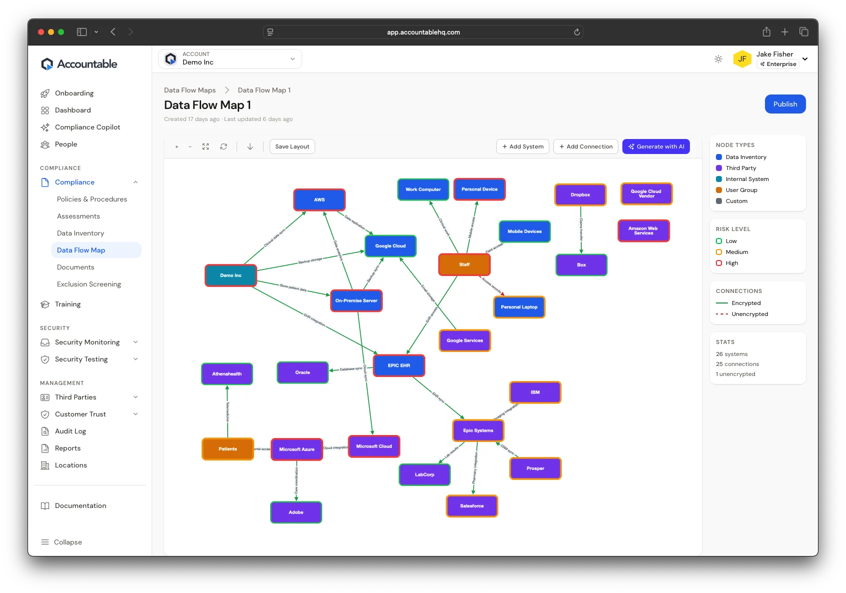Click the Generate with AI sparkle button
The height and width of the screenshot is (593, 846).
tap(656, 146)
